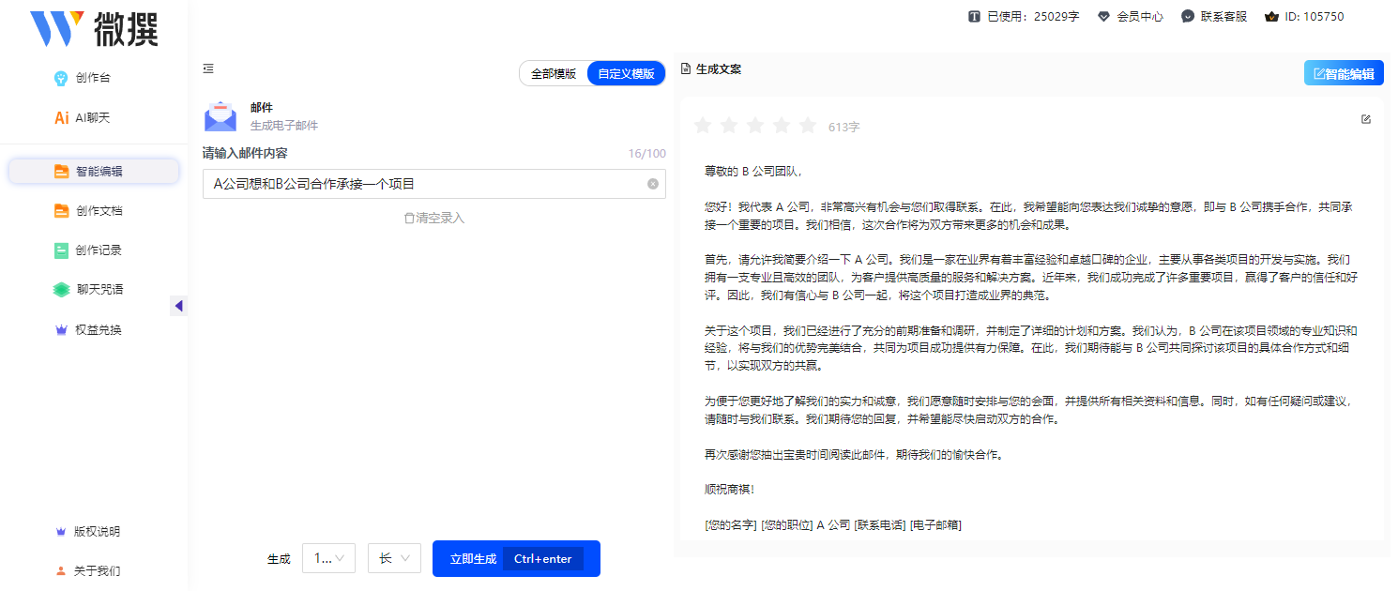Open the generation count dropdown

(328, 558)
